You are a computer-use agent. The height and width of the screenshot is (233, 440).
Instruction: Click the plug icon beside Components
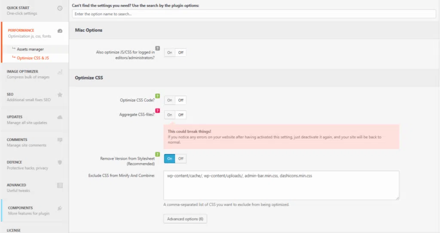click(x=60, y=208)
